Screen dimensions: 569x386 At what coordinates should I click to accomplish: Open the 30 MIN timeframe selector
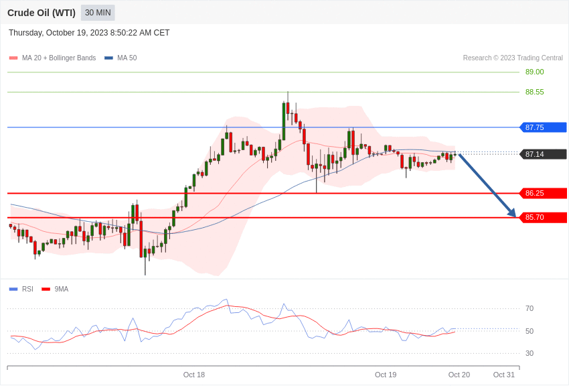98,13
